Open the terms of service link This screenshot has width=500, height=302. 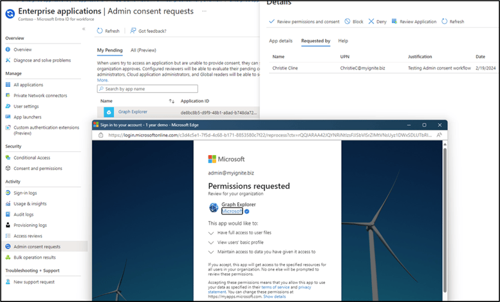[275, 287]
